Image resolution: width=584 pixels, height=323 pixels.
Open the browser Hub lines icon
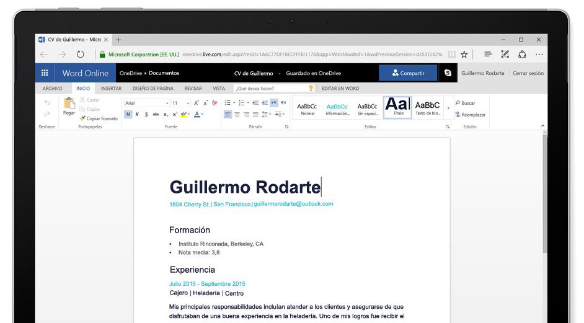pyautogui.click(x=488, y=55)
